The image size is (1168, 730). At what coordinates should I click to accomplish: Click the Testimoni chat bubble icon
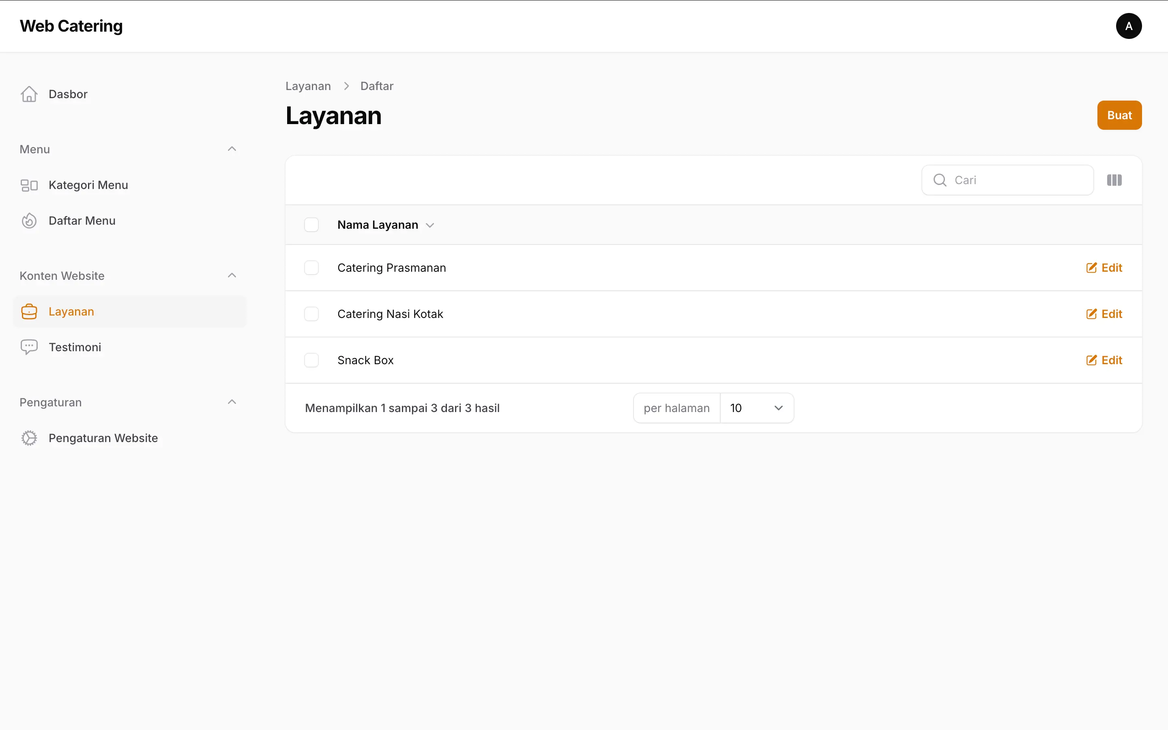(29, 347)
